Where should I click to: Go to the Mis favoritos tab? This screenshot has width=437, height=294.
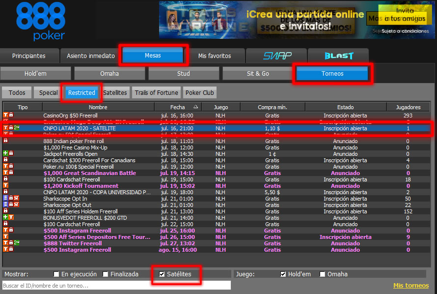215,56
